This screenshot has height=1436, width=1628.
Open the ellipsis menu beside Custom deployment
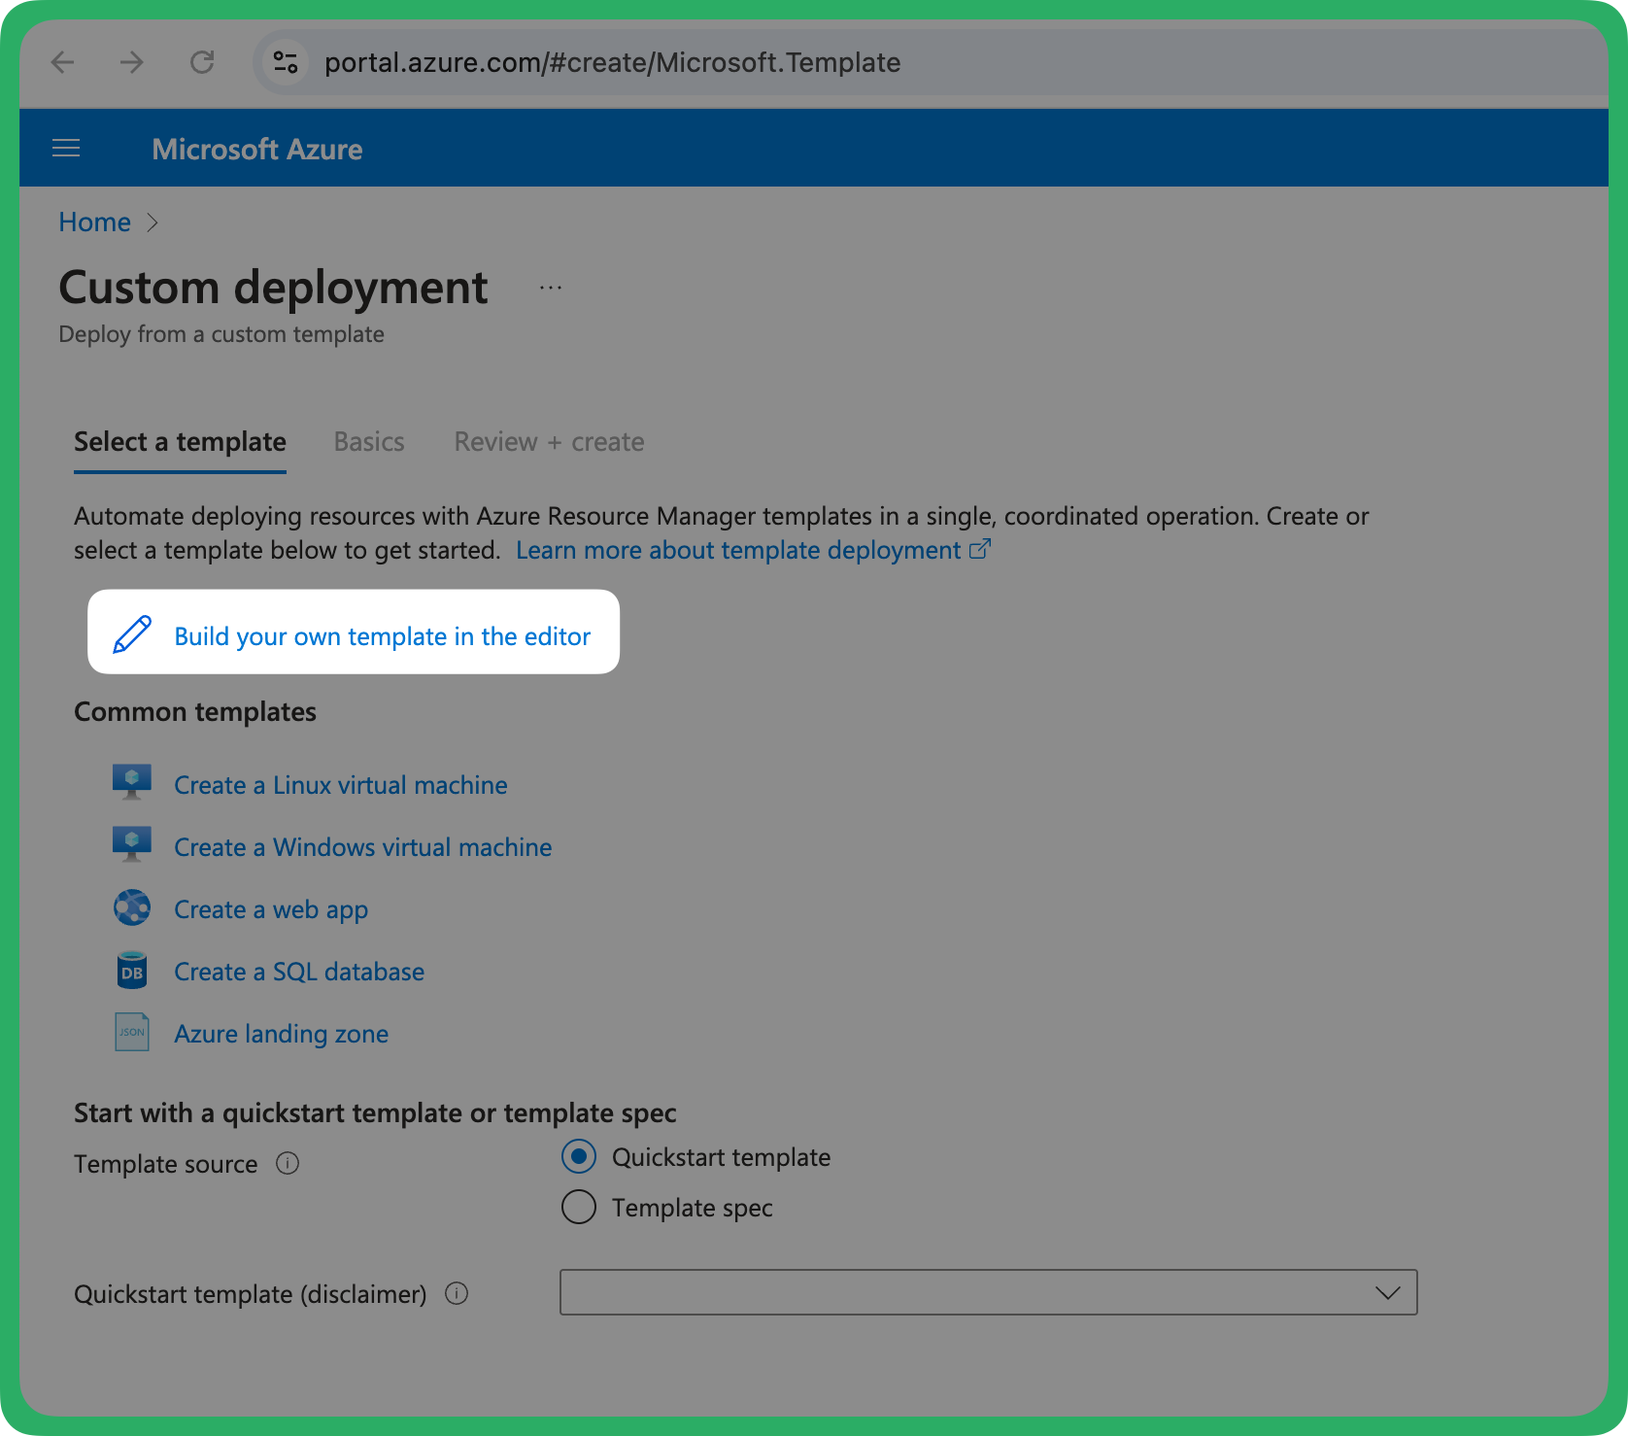point(551,288)
